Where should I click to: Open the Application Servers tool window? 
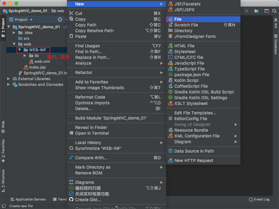point(28,199)
